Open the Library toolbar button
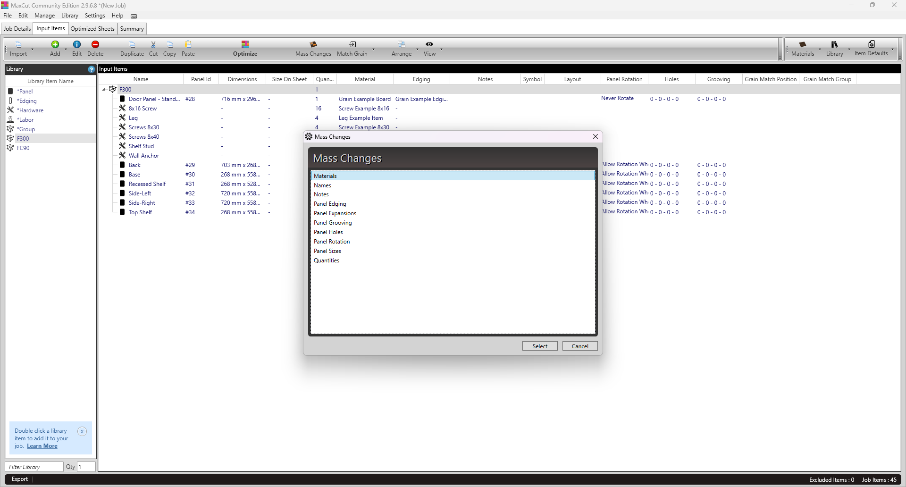The width and height of the screenshot is (906, 487). pyautogui.click(x=834, y=49)
